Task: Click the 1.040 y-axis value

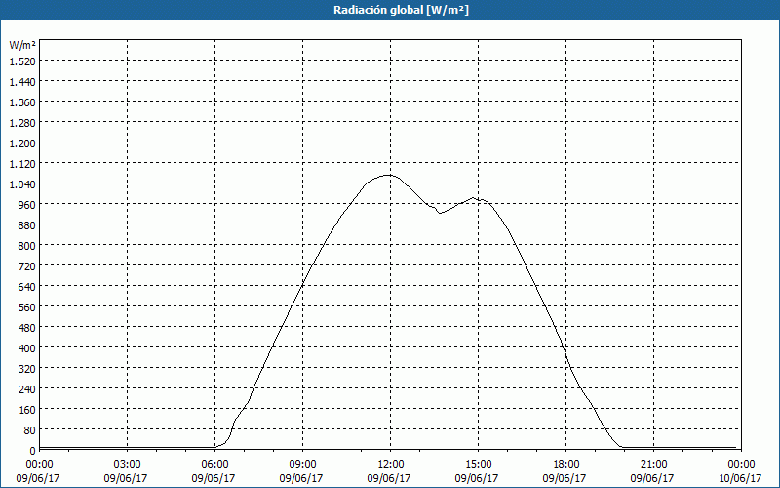Action: pyautogui.click(x=22, y=184)
